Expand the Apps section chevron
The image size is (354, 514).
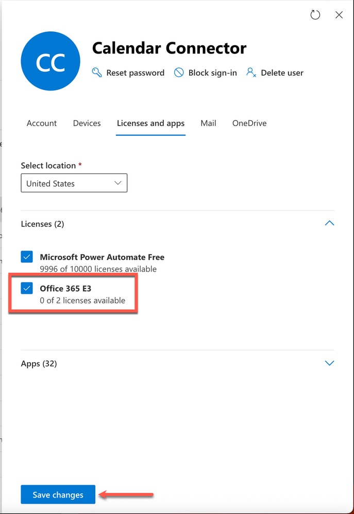[329, 363]
